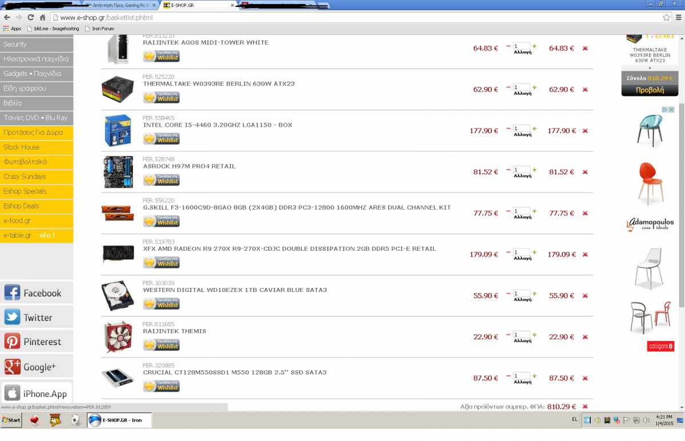Remove the Raijintek Agos case from the basket
This screenshot has width=685, height=441.
point(585,49)
